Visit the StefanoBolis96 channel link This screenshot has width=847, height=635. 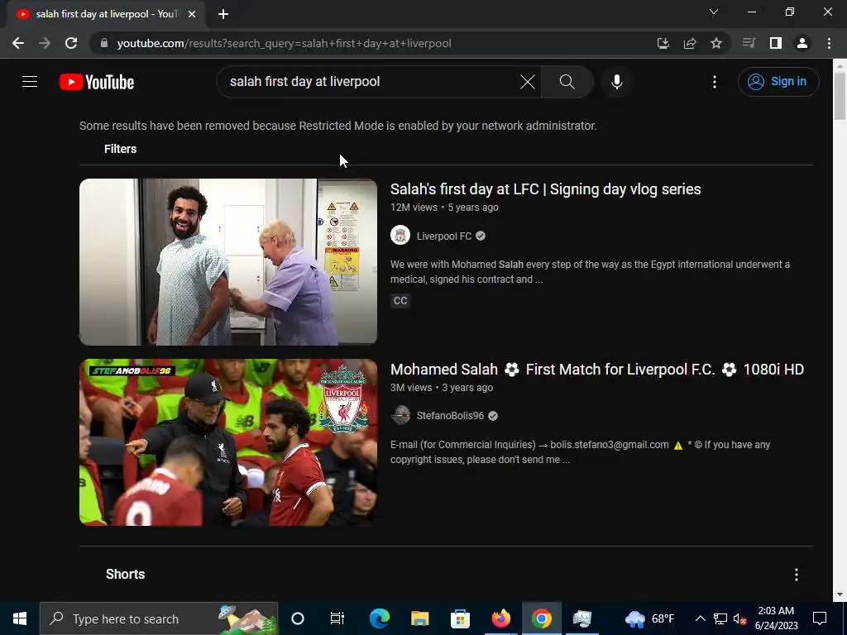450,416
